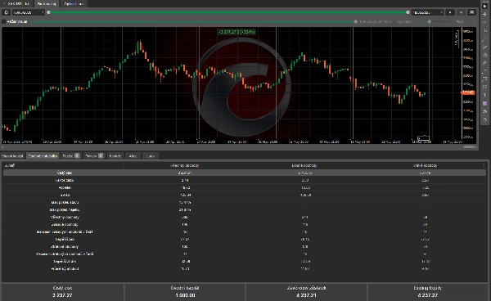Open the Pozice tab
Image resolution: width=491 pixels, height=301 pixels.
pyautogui.click(x=70, y=156)
